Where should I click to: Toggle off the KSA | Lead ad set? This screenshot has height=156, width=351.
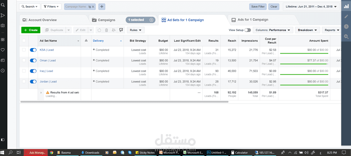coord(33,50)
